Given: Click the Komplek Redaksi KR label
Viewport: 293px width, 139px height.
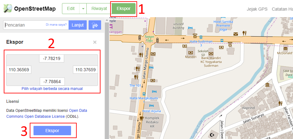Looking at the screenshot, I should tap(152, 122).
